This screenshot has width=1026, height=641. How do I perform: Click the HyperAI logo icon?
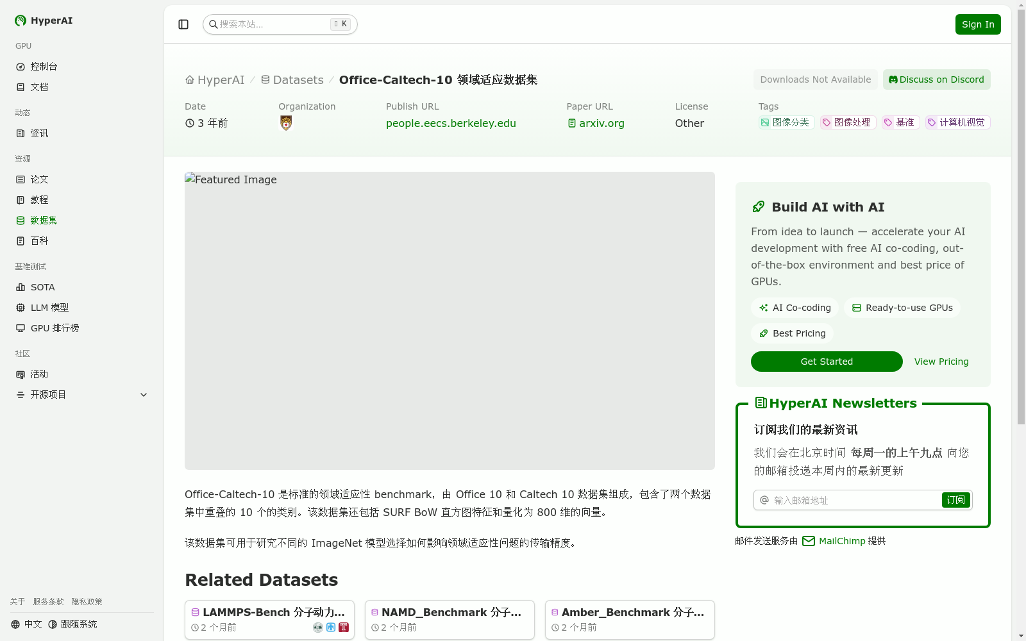click(21, 21)
